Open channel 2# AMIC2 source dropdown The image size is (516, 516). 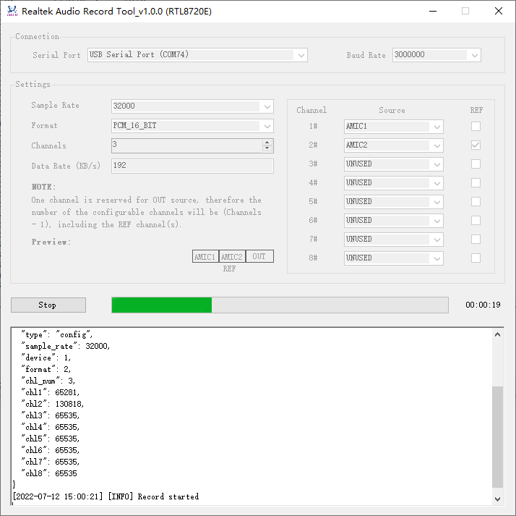point(393,145)
